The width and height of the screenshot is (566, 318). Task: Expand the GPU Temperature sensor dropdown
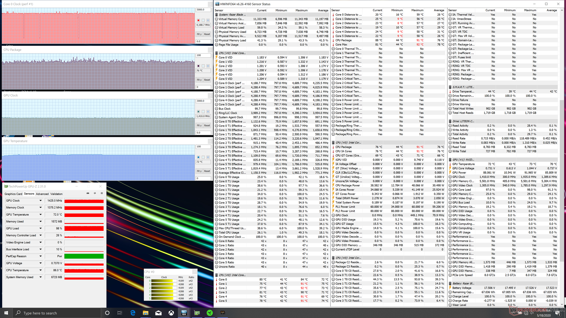click(41, 215)
